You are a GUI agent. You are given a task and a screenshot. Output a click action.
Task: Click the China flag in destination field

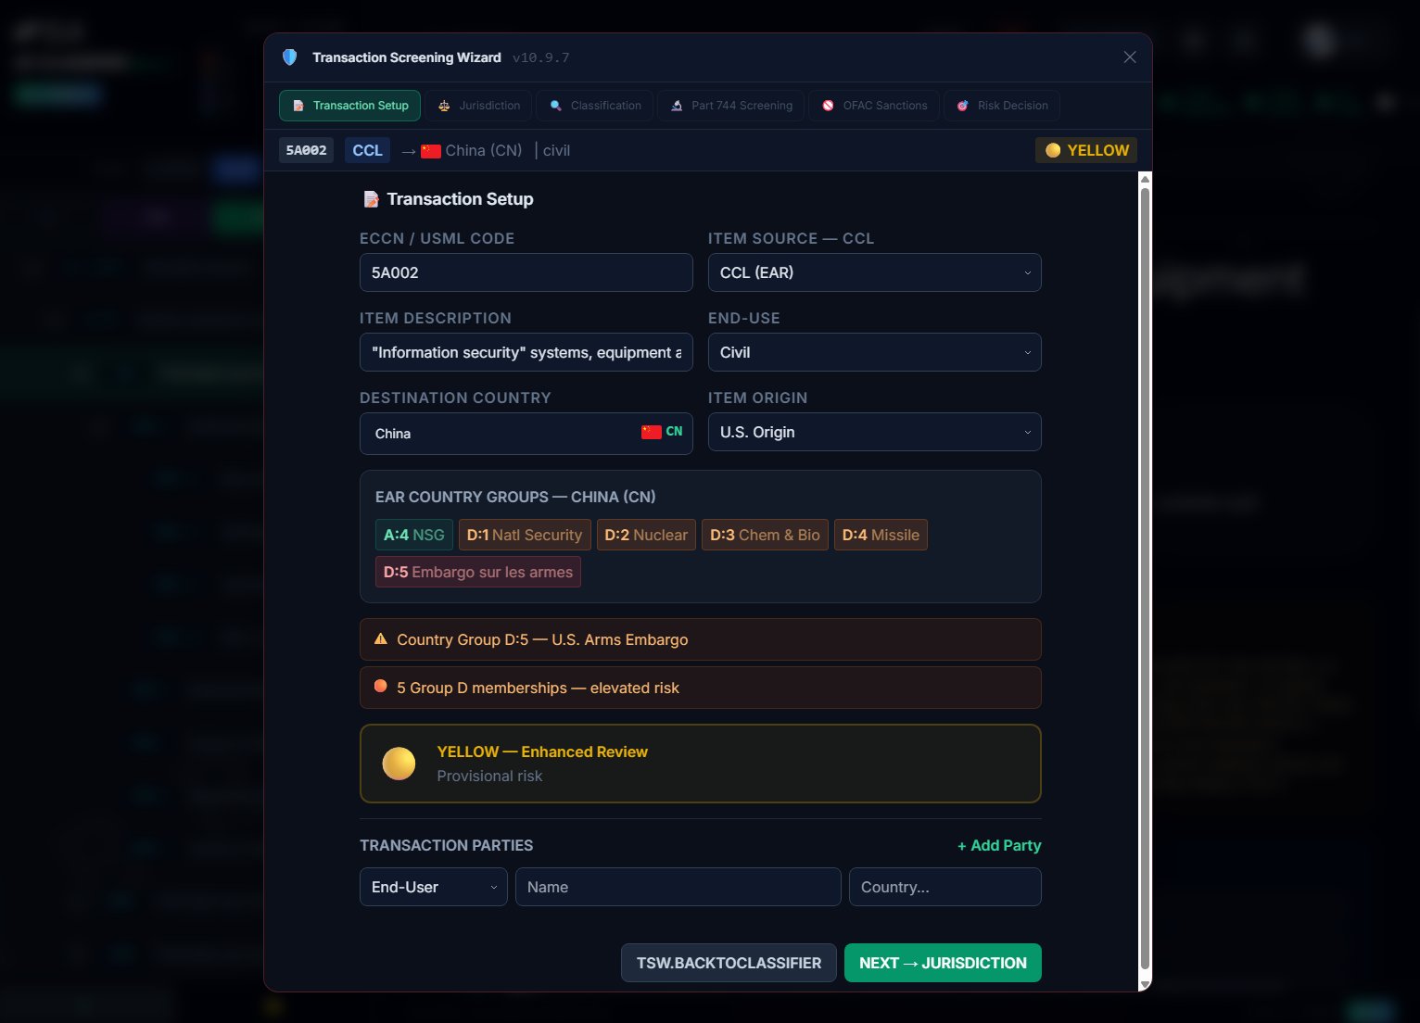pos(651,432)
